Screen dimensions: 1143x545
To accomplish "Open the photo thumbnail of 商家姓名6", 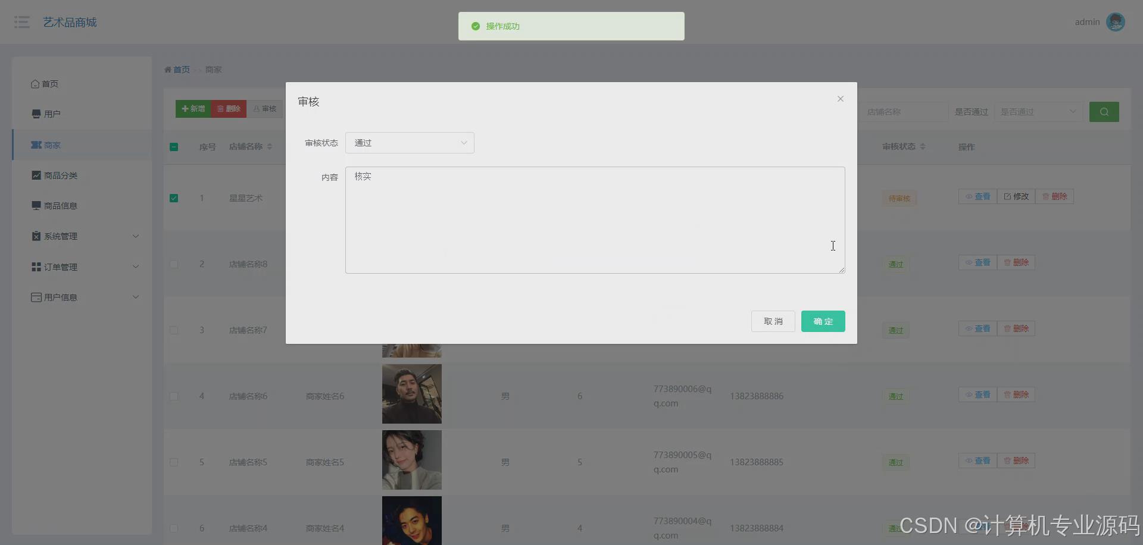I will coord(412,394).
